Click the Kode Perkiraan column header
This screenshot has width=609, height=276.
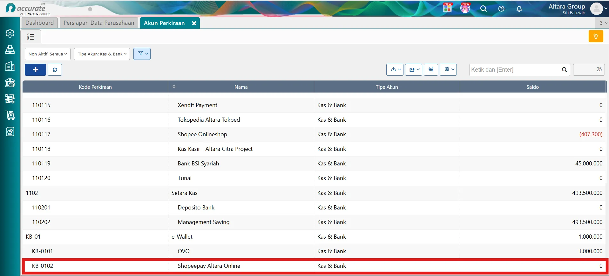tap(95, 87)
